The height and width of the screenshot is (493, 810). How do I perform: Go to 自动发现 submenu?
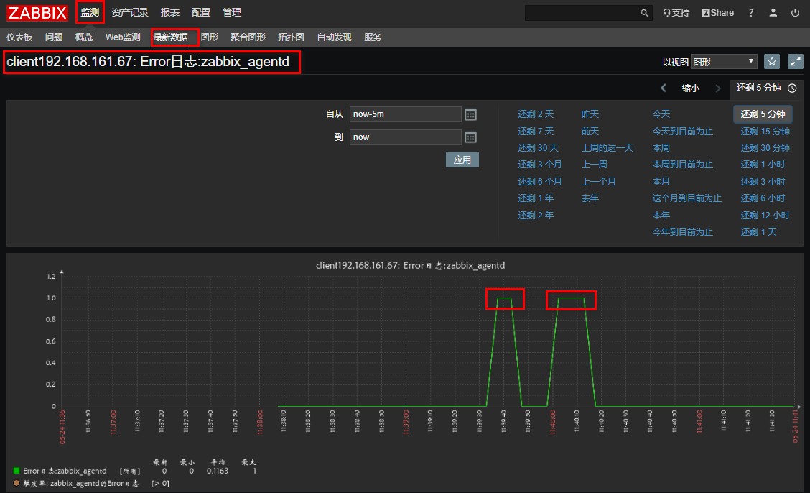pyautogui.click(x=334, y=37)
